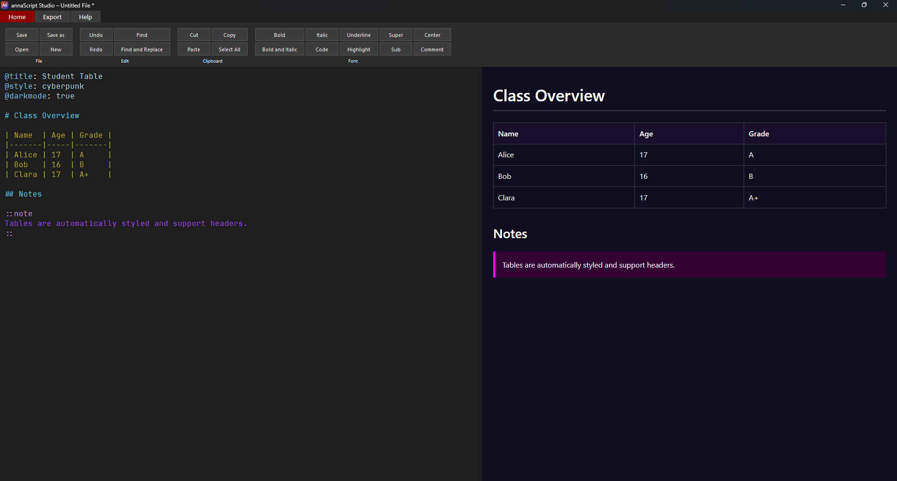Screen dimensions: 897x481
Task: Click the '@darkmode: true' editor line
Action: (x=40, y=96)
